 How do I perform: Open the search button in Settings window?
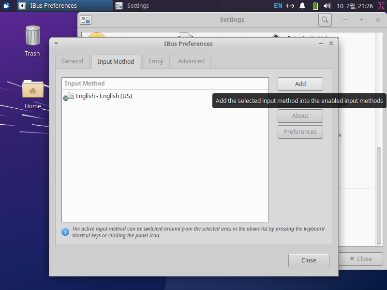[x=325, y=20]
